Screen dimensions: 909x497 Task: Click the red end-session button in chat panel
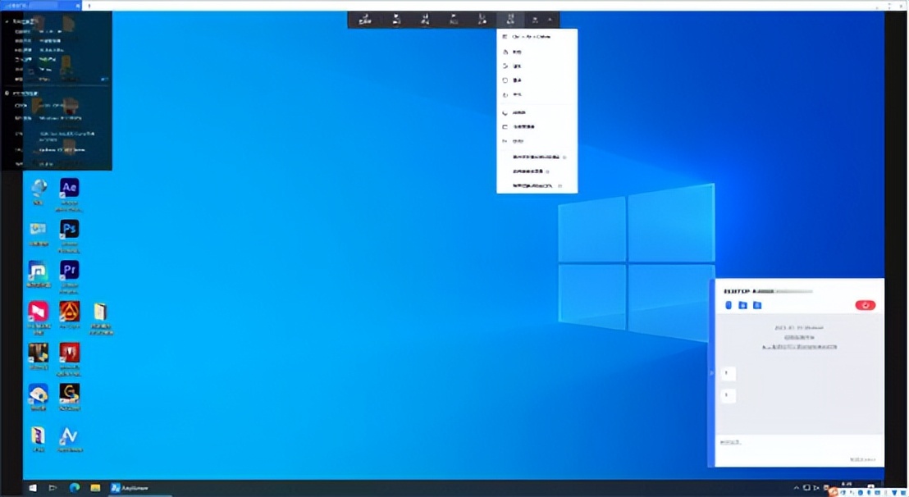pos(865,305)
